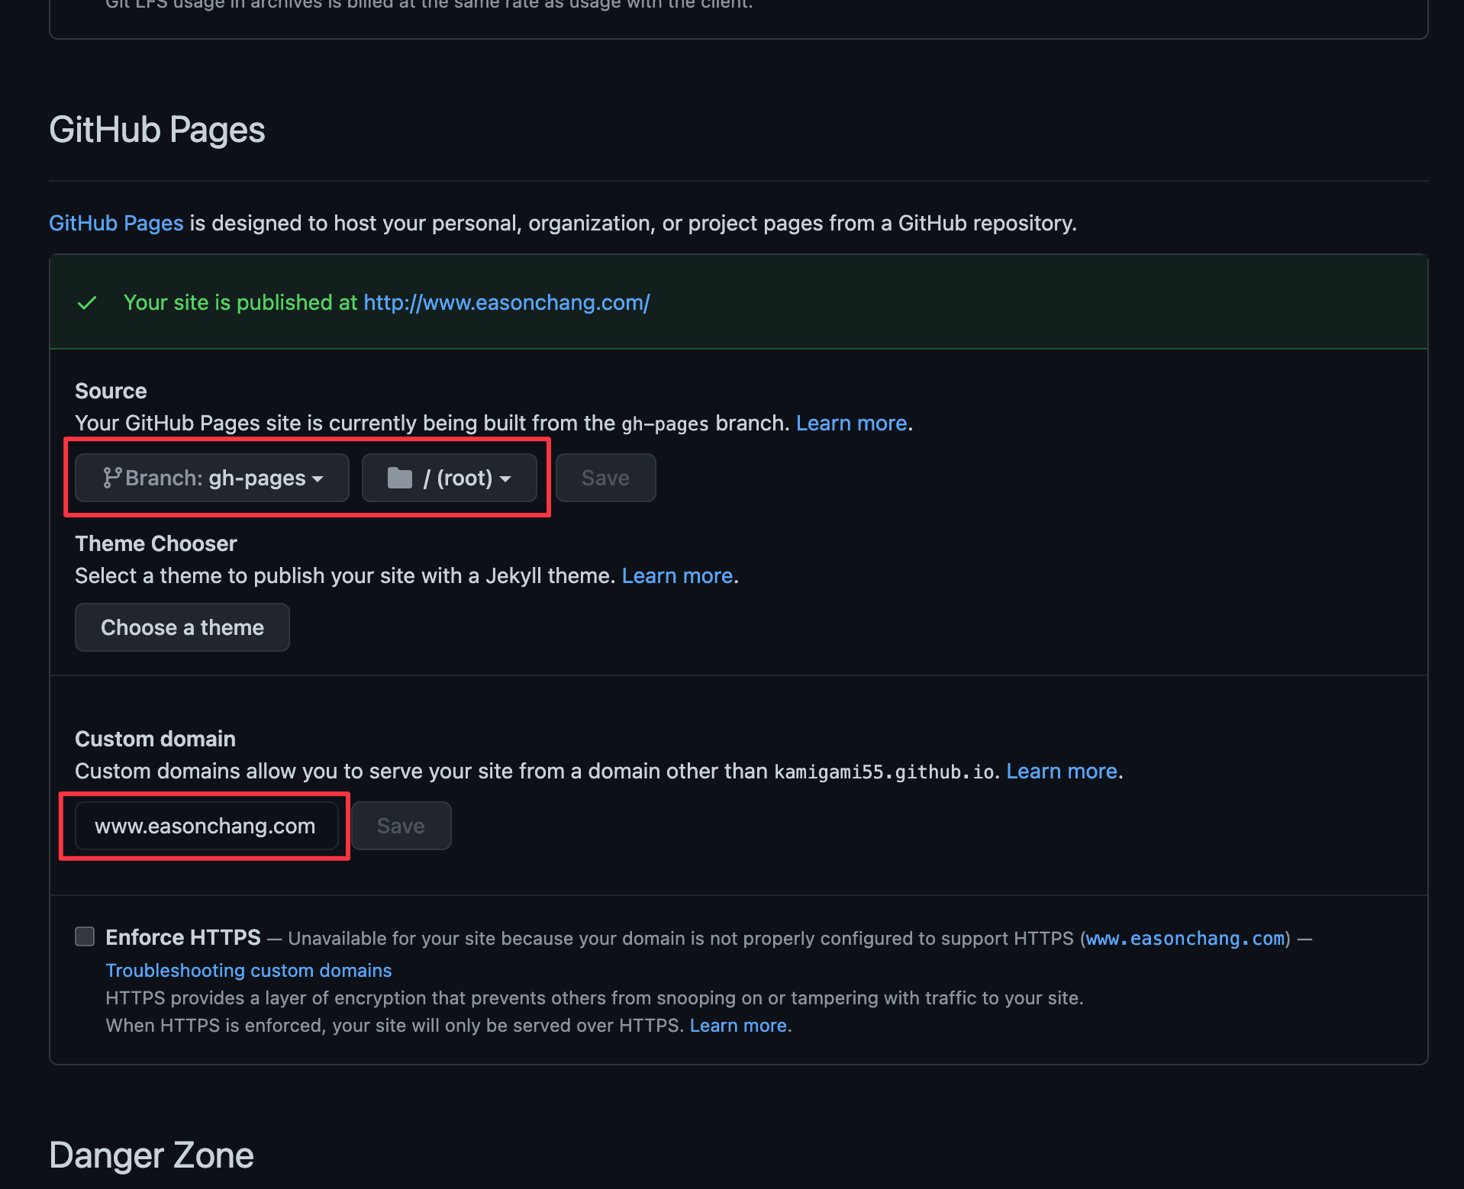Open the published site URL http://www.easonchang.com/
1464x1189 pixels.
point(506,303)
